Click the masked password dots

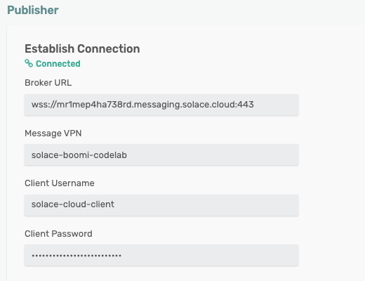[77, 256]
